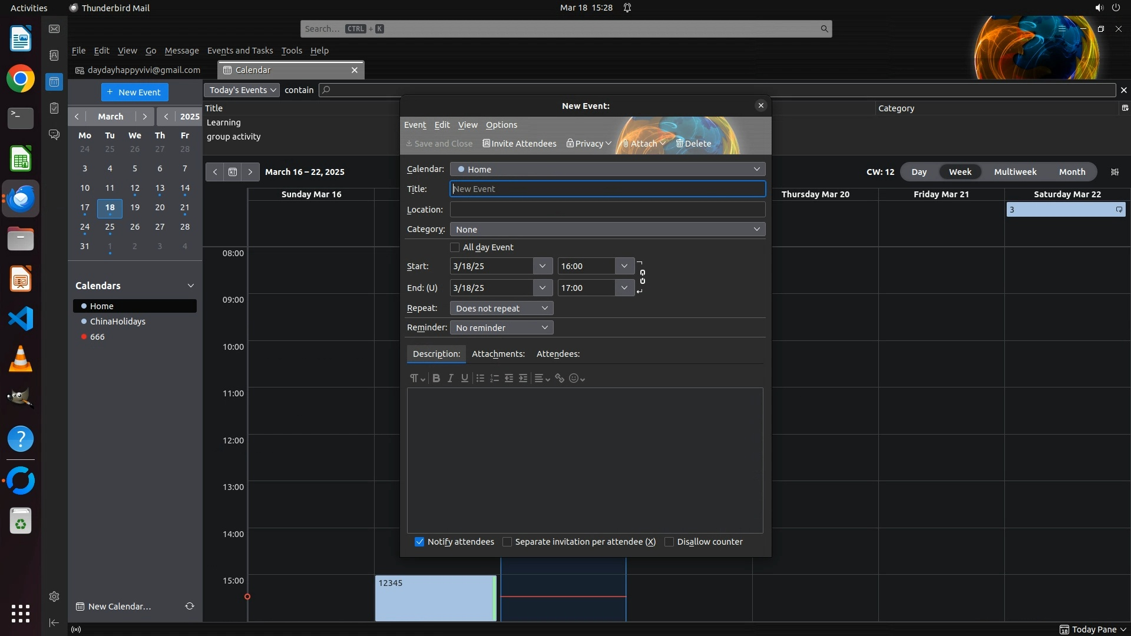1131x636 pixels.
Task: Click the 666 calendar red dot
Action: click(84, 337)
